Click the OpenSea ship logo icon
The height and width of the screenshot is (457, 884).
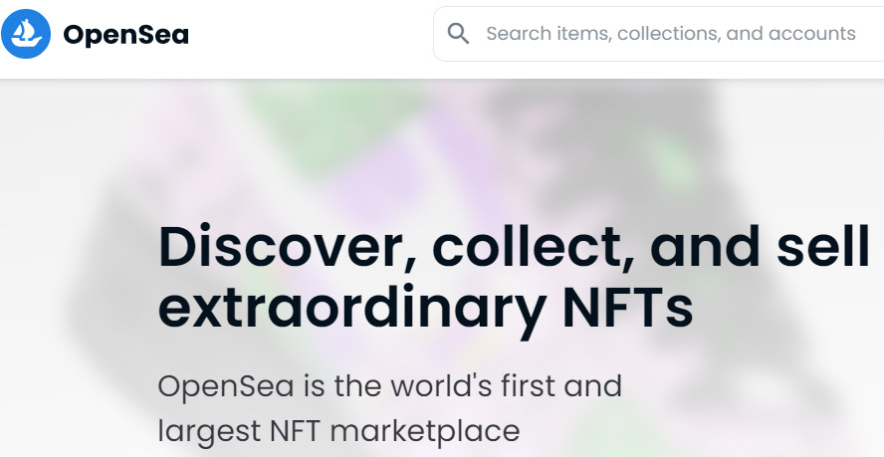click(x=26, y=35)
